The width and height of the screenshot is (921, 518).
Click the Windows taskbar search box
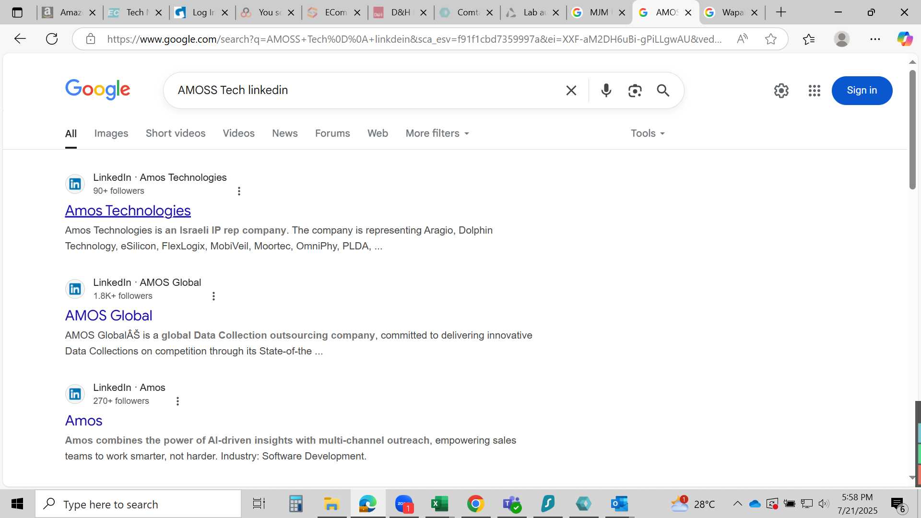tap(138, 504)
